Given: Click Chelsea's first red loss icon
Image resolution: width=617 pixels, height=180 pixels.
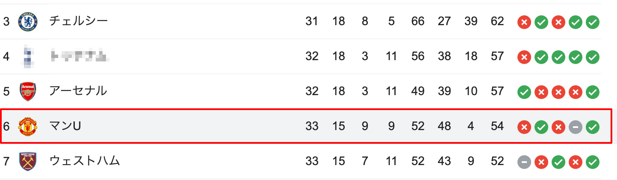Looking at the screenshot, I should coord(524,22).
